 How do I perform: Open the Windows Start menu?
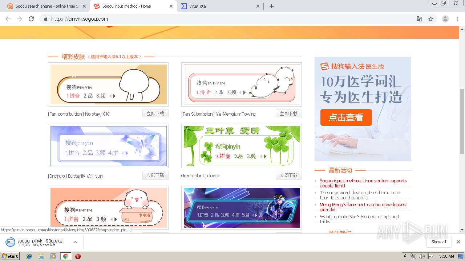tap(10, 256)
